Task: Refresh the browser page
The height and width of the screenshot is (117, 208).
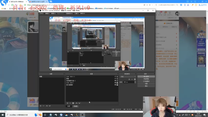Action: (12, 5)
